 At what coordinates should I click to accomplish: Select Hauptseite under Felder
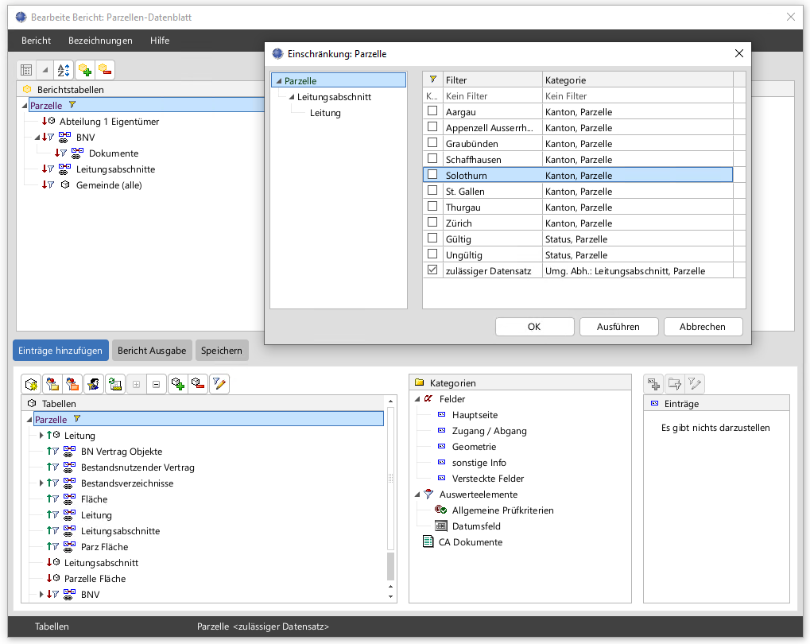[x=475, y=415]
